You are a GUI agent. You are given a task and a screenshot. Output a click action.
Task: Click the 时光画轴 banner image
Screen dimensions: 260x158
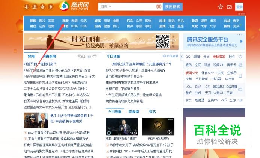click(101, 42)
